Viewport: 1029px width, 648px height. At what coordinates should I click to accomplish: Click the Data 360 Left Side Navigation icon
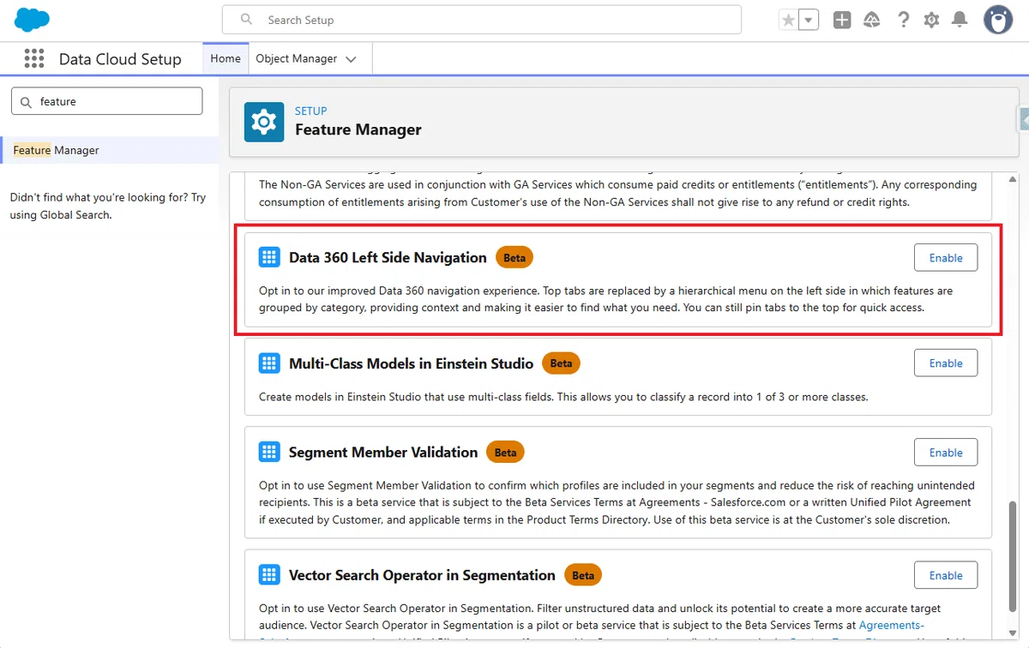pos(269,257)
